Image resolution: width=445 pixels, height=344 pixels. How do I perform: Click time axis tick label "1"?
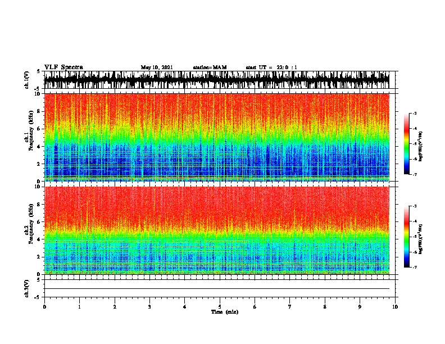(x=79, y=307)
